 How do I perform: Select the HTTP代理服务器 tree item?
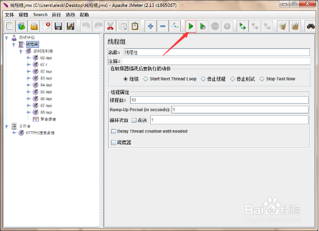[40, 133]
